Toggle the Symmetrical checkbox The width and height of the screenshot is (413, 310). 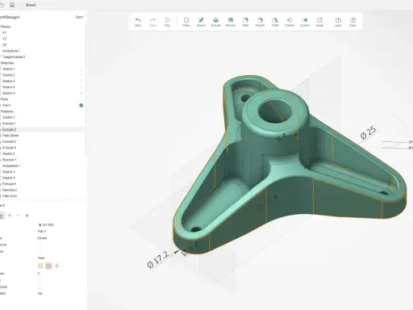[x=40, y=245]
